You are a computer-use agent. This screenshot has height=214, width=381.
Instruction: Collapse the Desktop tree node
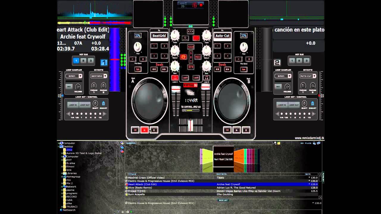click(x=59, y=147)
